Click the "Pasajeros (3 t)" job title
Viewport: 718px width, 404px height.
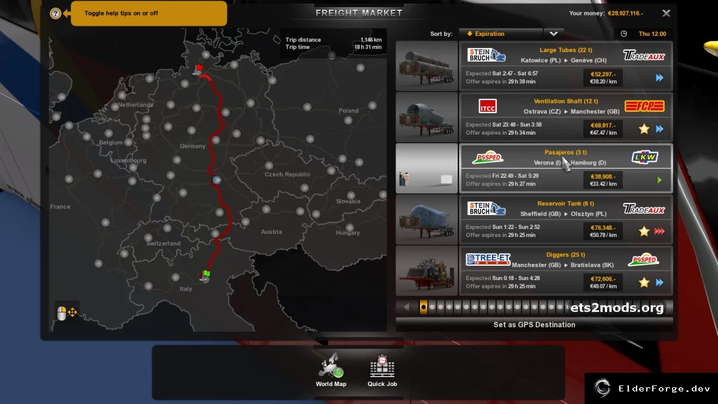565,153
